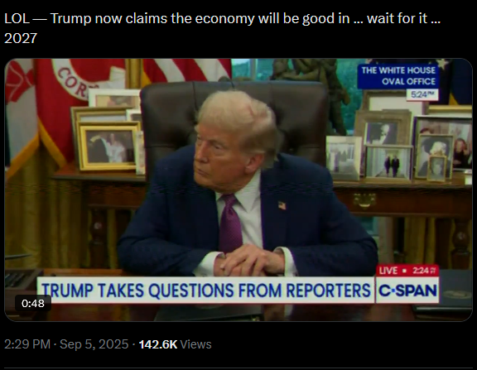Click the purple tie in the video
Viewport: 477px width, 370px height.
(230, 223)
